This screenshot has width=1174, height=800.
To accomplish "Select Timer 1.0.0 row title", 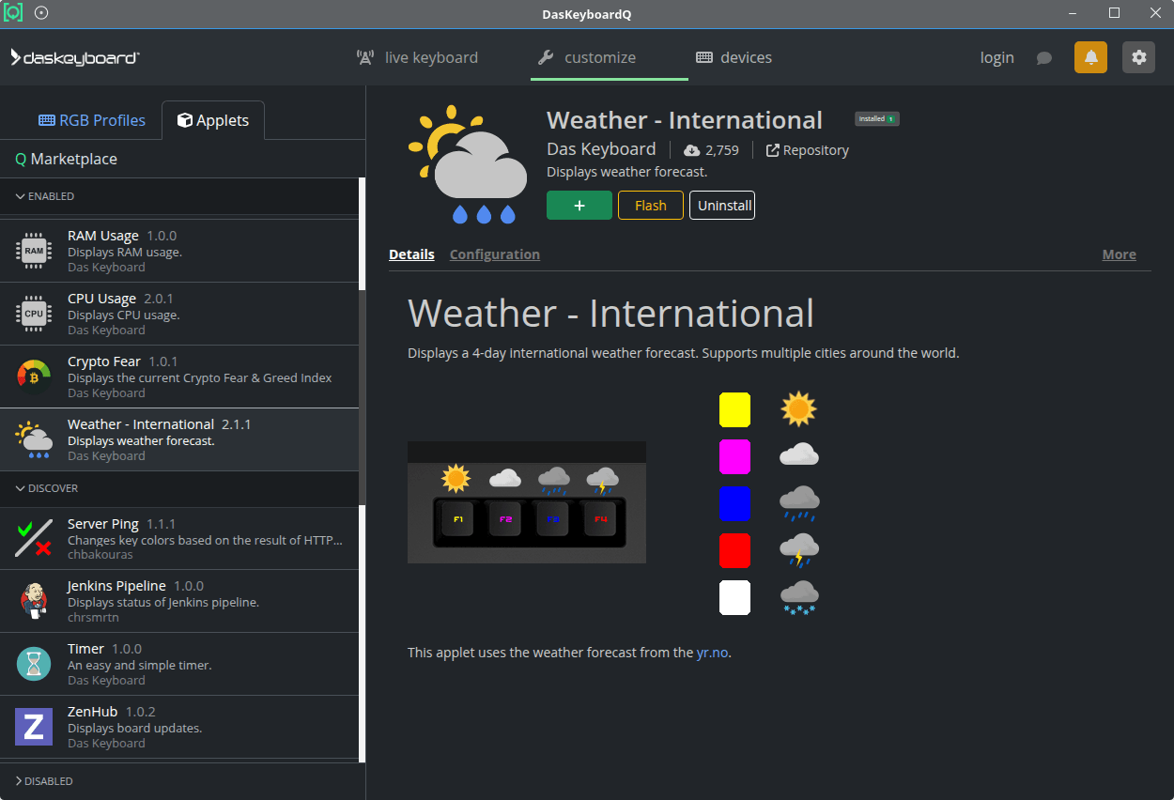I will [104, 649].
